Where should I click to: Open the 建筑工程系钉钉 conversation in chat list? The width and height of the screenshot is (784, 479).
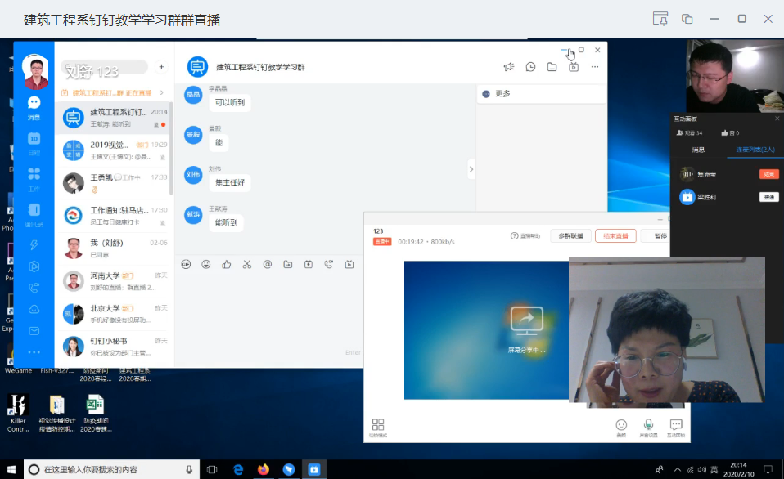point(114,118)
